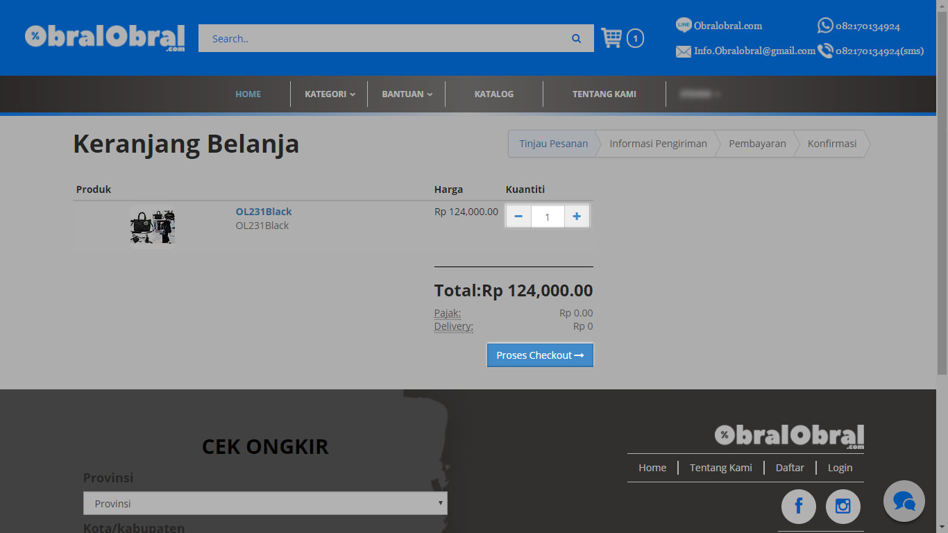Select the Informasi Pengiriman step
948x533 pixels.
[658, 144]
